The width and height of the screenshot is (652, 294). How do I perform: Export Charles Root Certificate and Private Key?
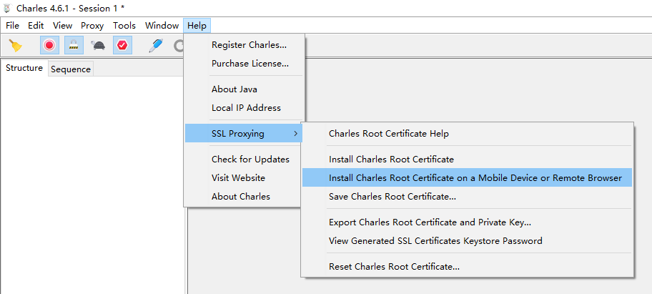tap(467, 222)
